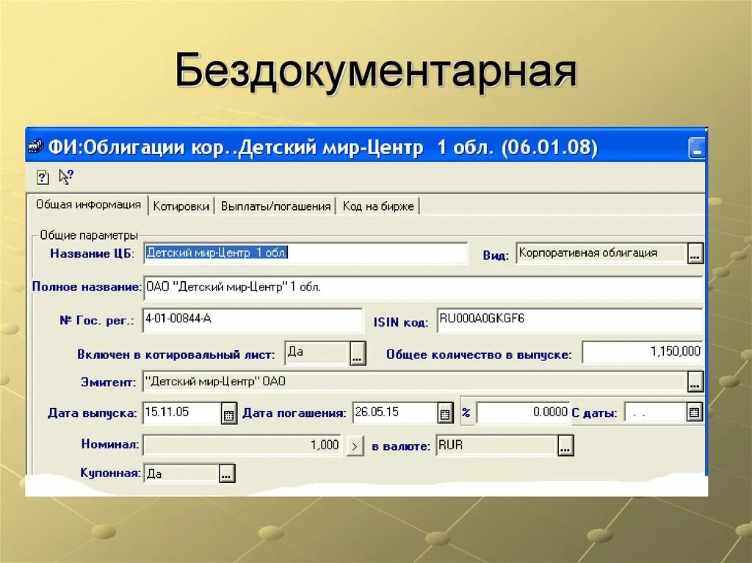This screenshot has height=563, width=752.
Task: Click the Купонная field showing Да
Action: (181, 473)
